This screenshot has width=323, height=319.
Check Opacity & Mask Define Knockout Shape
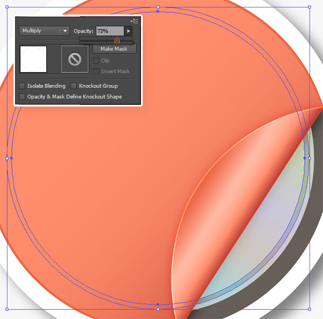coord(22,96)
